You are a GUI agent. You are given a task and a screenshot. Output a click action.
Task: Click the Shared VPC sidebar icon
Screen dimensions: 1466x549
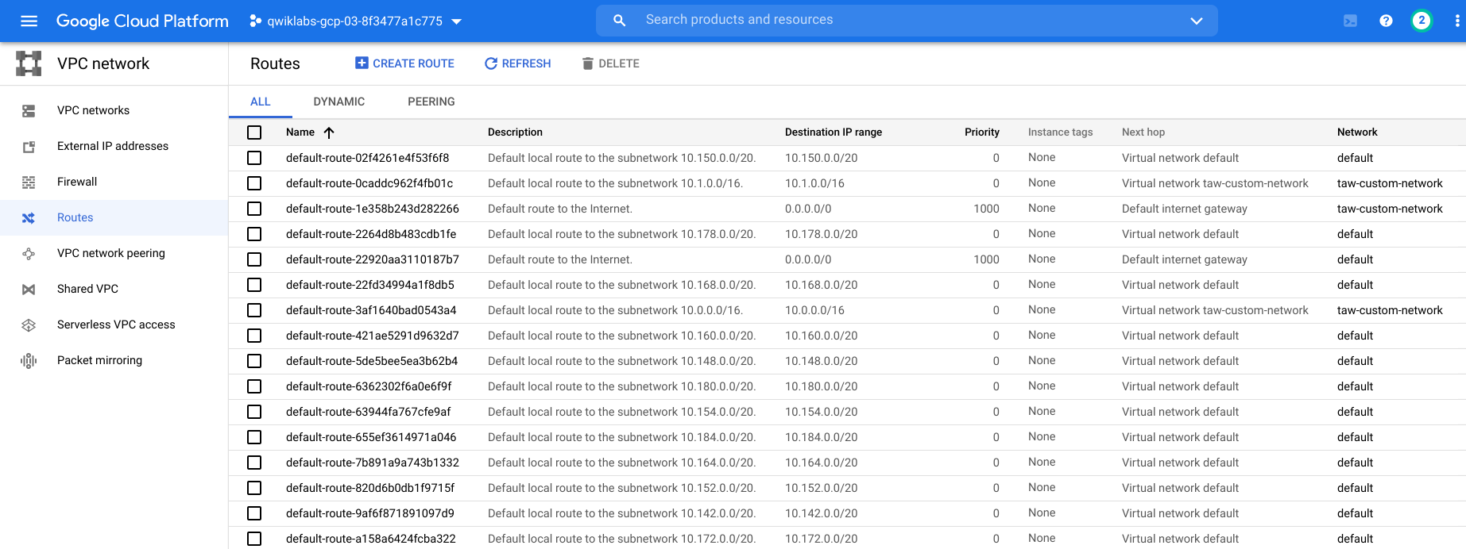pos(29,290)
